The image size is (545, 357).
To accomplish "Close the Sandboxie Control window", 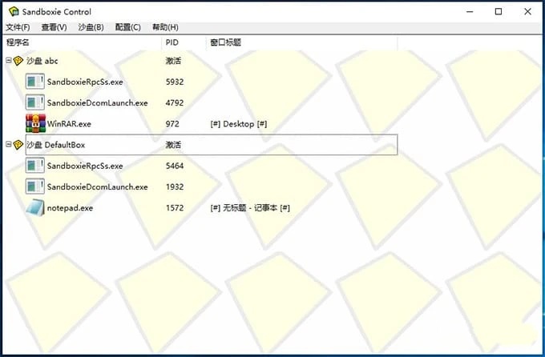I will (x=527, y=11).
